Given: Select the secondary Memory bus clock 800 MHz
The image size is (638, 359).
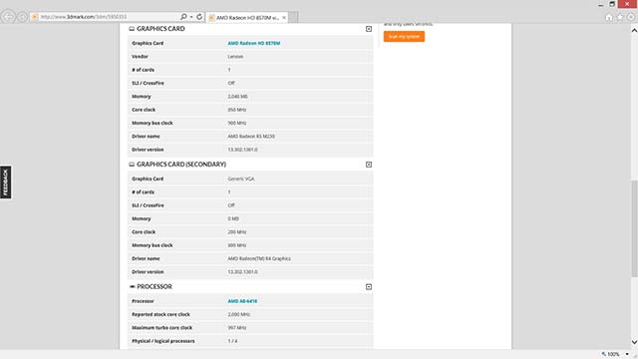Looking at the screenshot, I should pos(237,245).
